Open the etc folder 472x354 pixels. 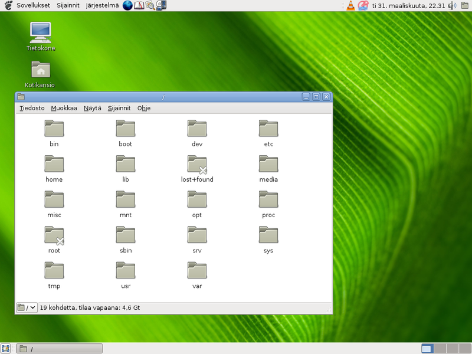pyautogui.click(x=268, y=129)
